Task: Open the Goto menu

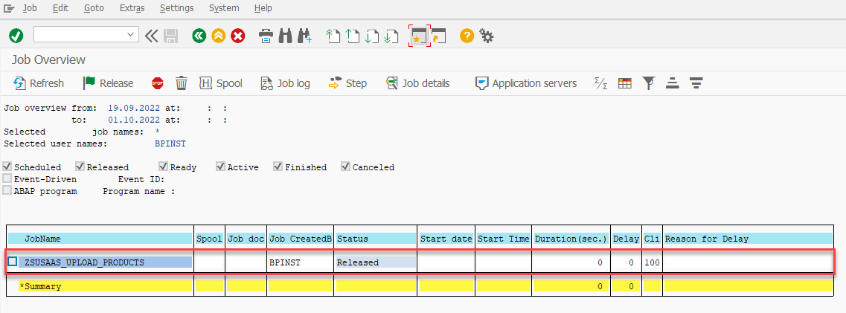Action: (94, 8)
